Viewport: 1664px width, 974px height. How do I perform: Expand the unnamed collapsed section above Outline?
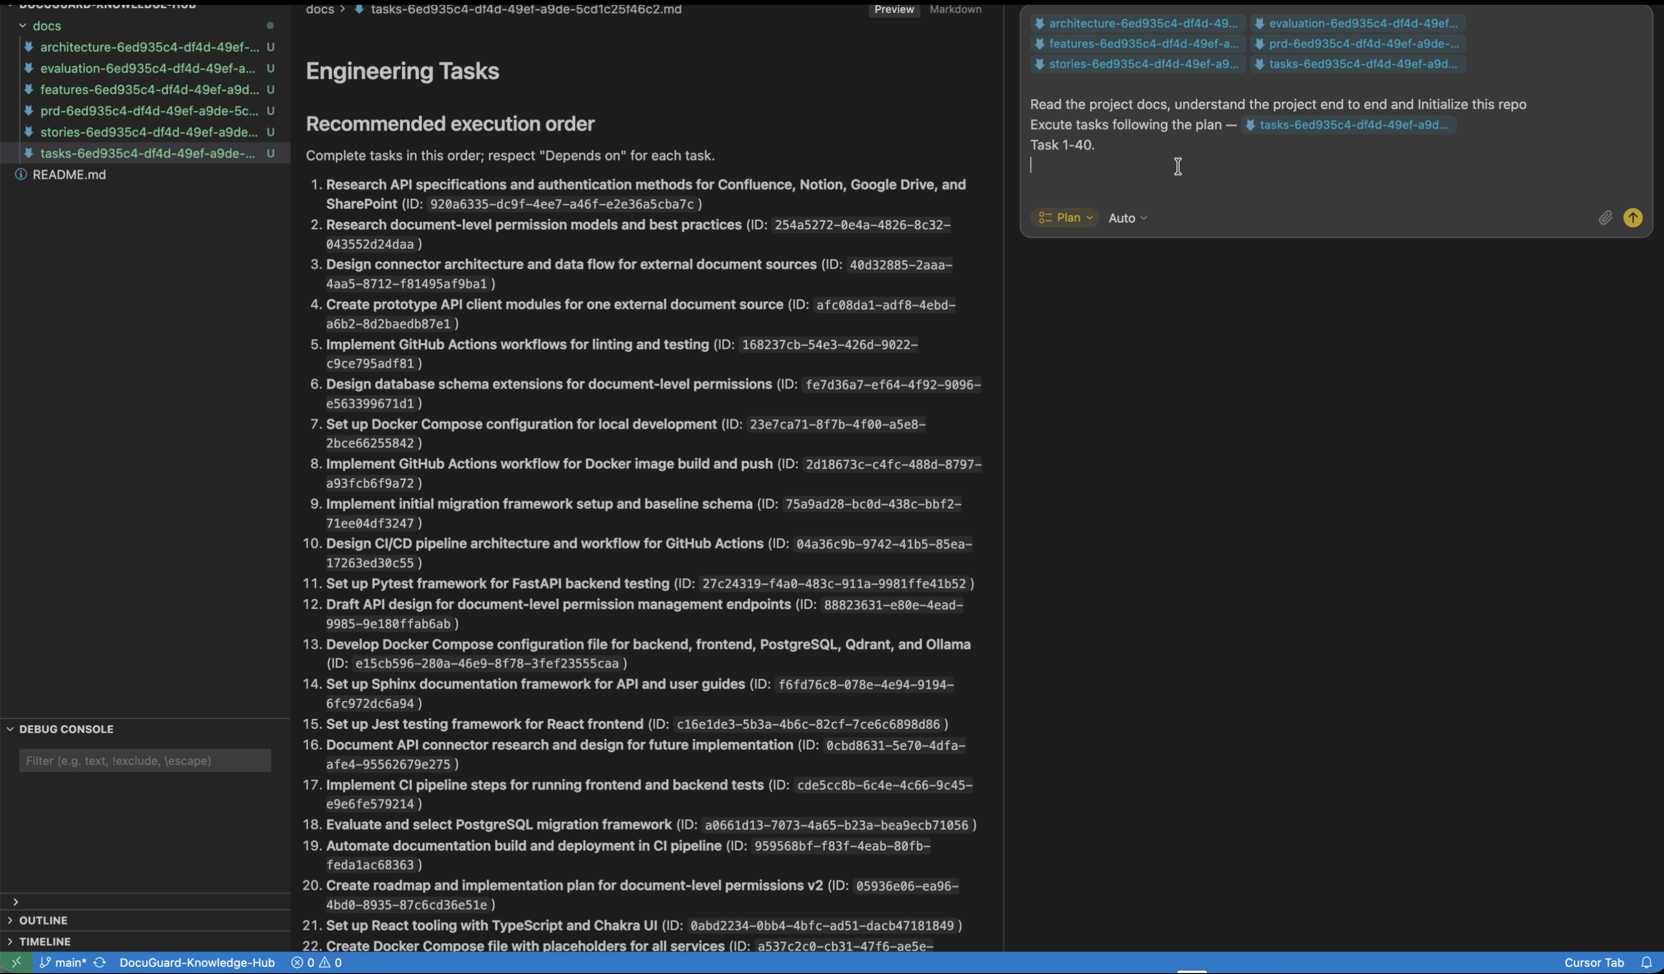point(15,901)
